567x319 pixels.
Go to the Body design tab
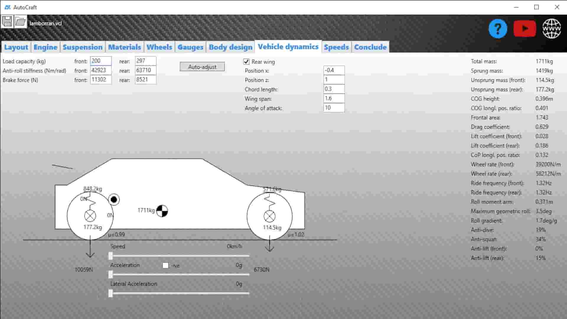pos(230,47)
